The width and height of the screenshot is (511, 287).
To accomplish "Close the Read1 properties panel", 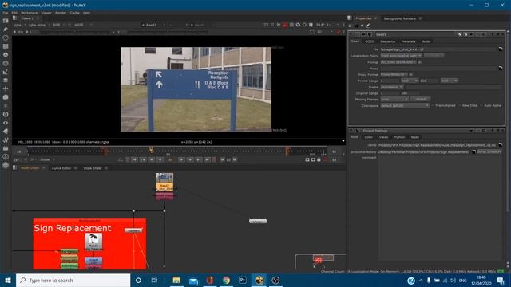I will coord(502,34).
